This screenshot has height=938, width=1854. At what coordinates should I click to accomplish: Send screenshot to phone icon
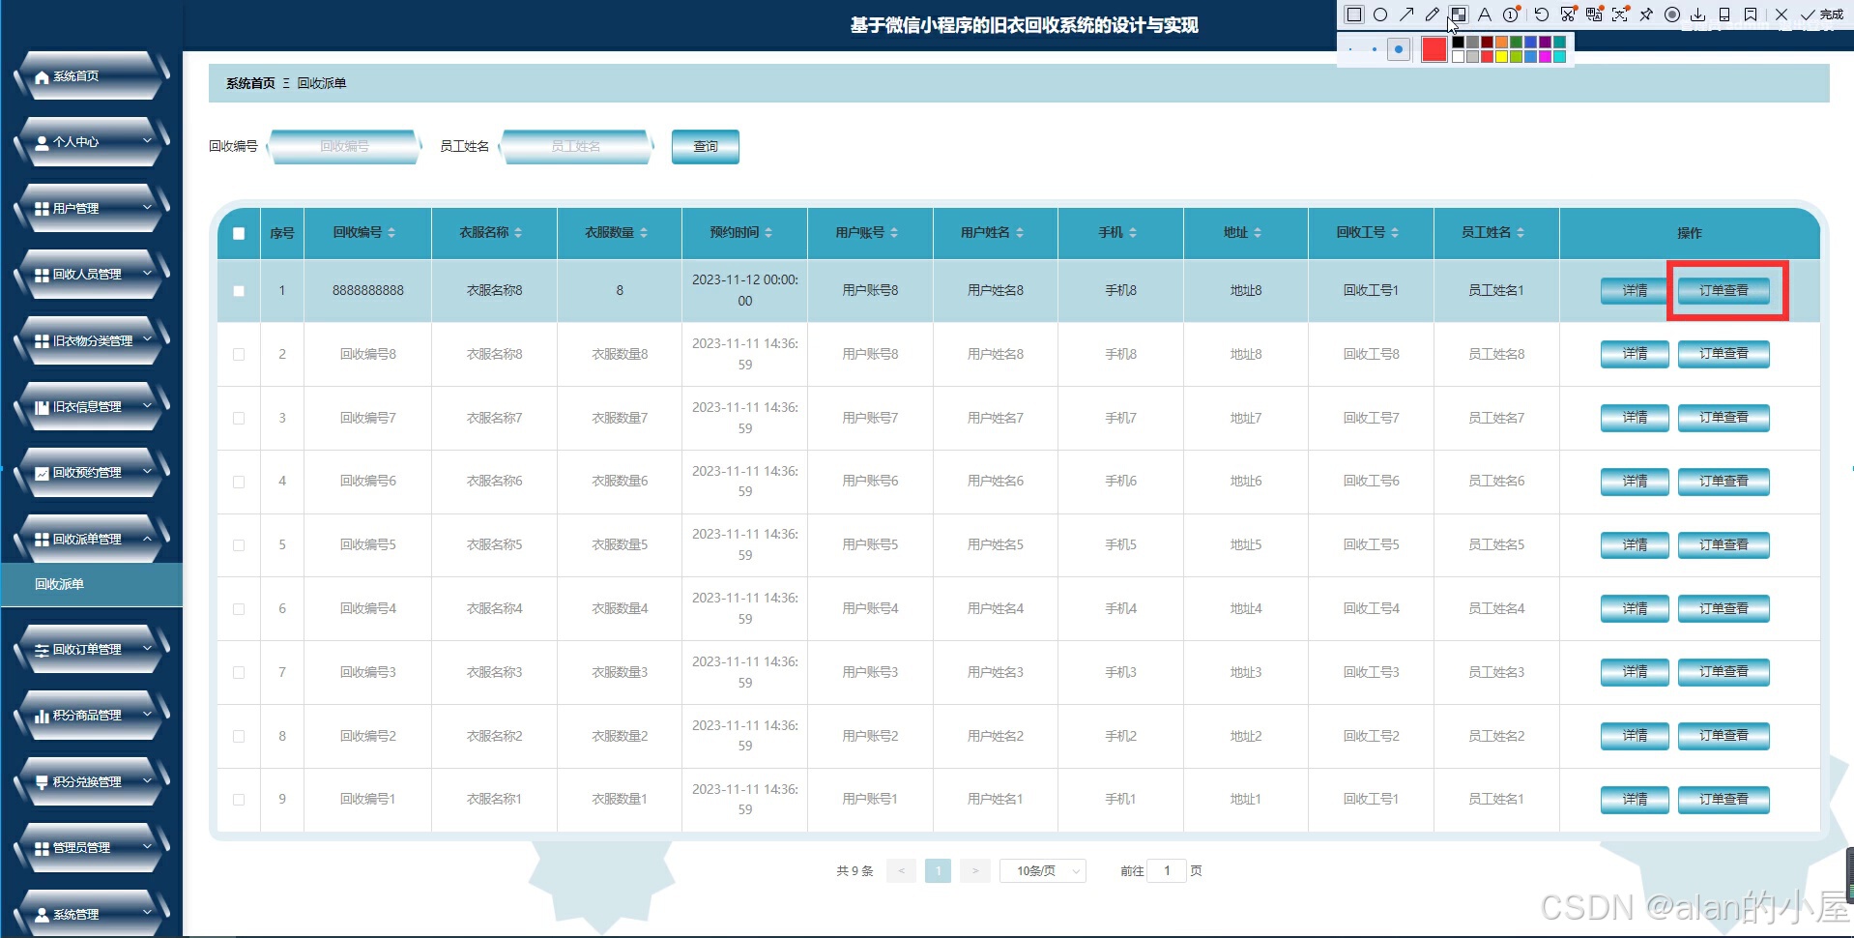(1724, 15)
